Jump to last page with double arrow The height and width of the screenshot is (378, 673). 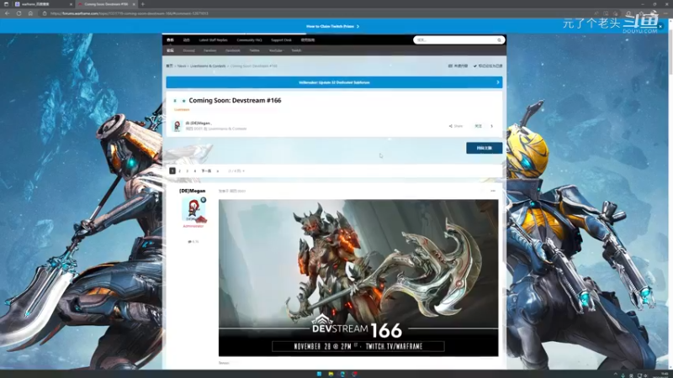pyautogui.click(x=218, y=171)
